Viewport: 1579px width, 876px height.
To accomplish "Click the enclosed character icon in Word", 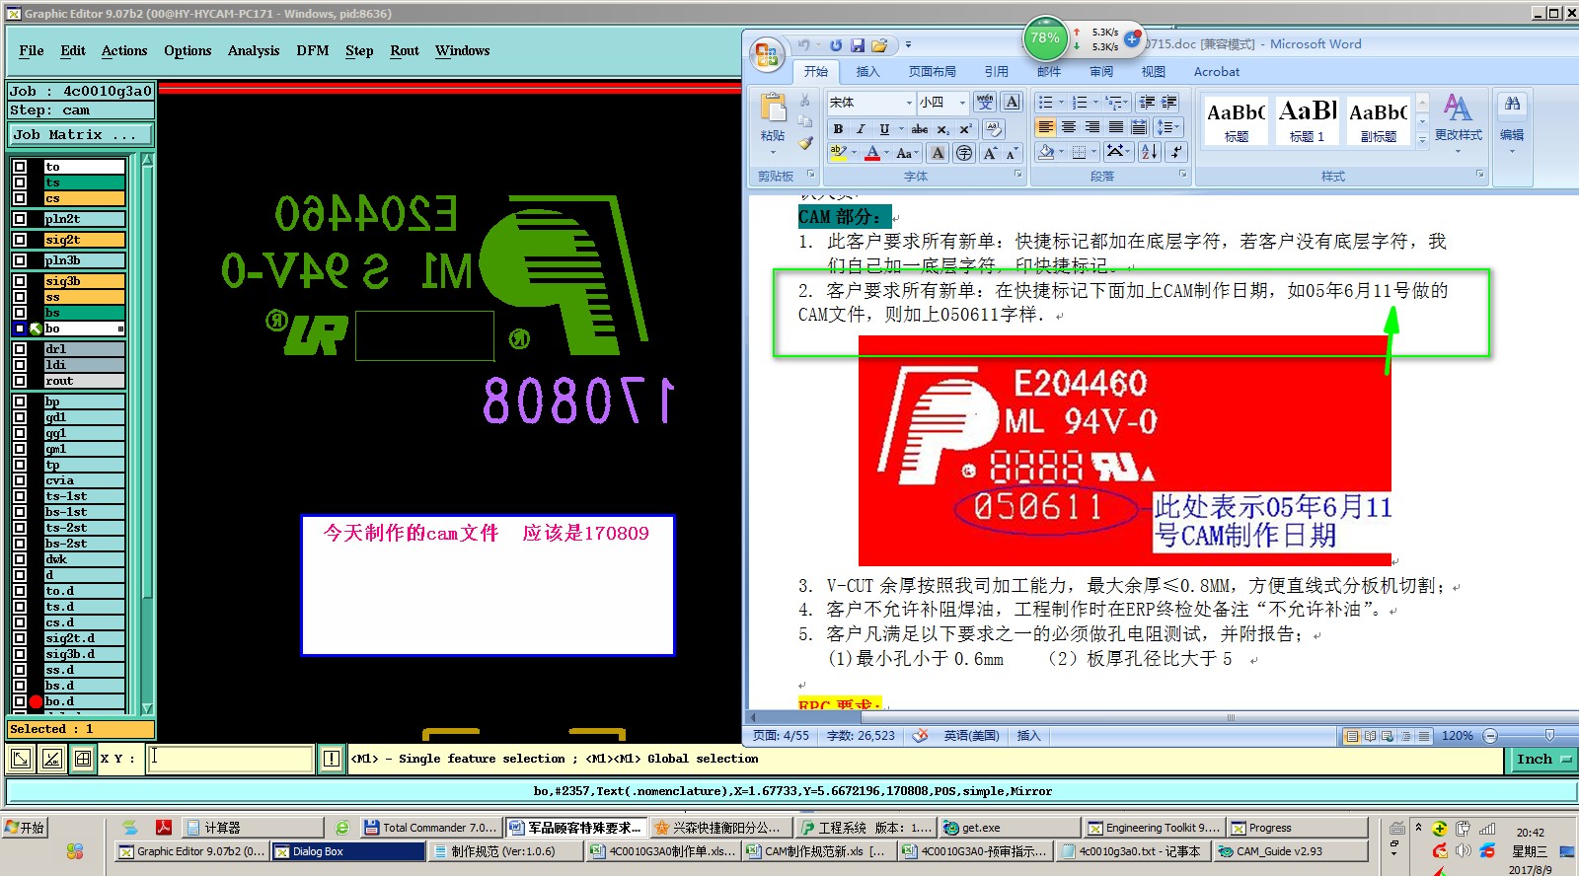I will pyautogui.click(x=964, y=153).
